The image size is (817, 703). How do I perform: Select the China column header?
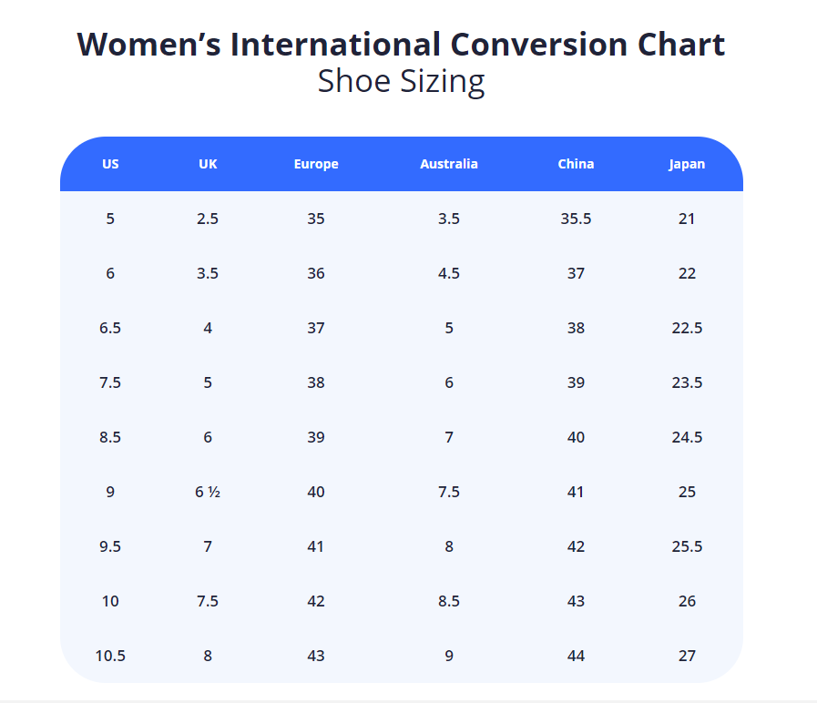pos(576,164)
